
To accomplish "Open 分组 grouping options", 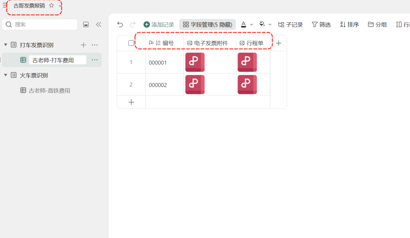I will click(377, 24).
